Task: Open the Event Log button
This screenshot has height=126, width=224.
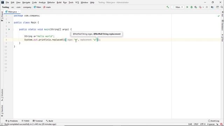Action: [213, 121]
